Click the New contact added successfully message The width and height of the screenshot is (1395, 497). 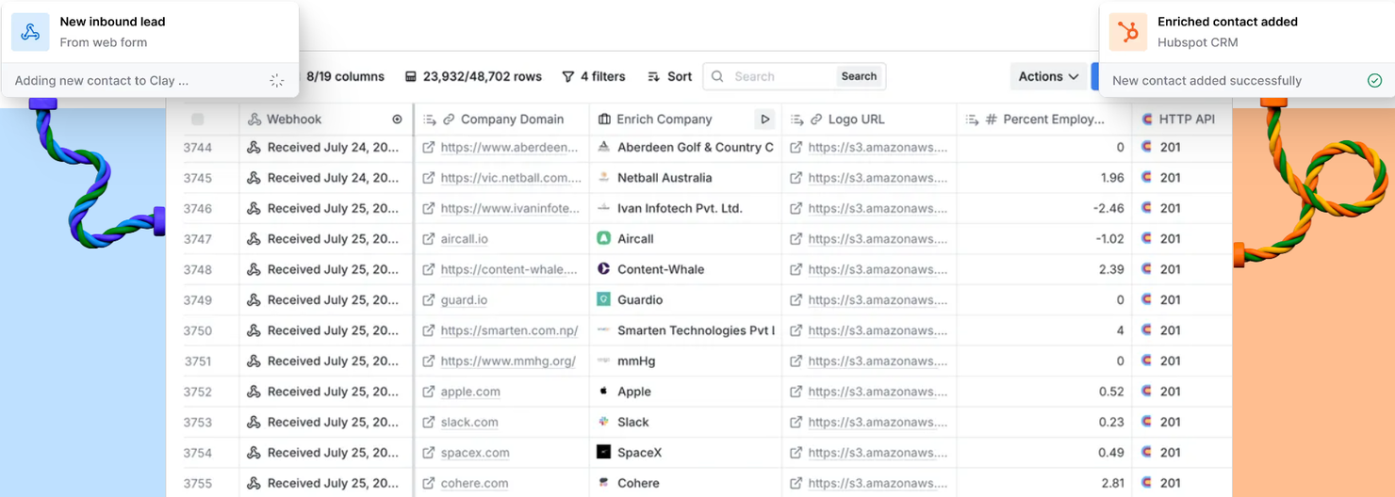[1206, 81]
